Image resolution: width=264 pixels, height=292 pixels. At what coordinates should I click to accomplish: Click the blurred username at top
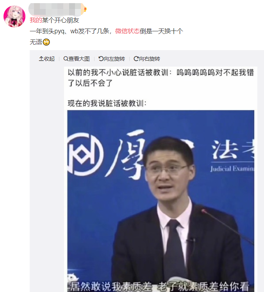(x=55, y=9)
